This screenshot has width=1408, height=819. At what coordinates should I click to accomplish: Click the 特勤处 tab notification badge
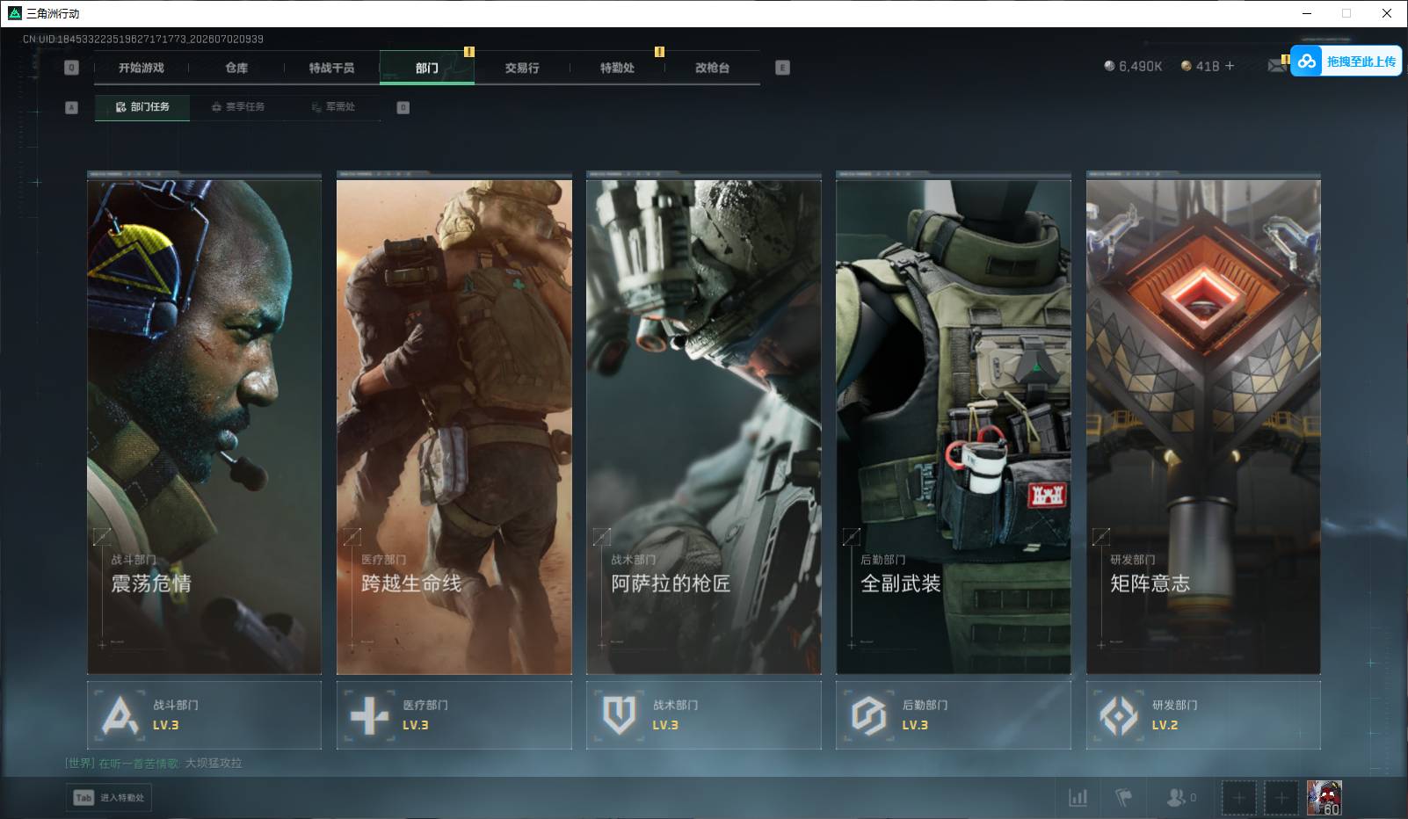[x=659, y=52]
